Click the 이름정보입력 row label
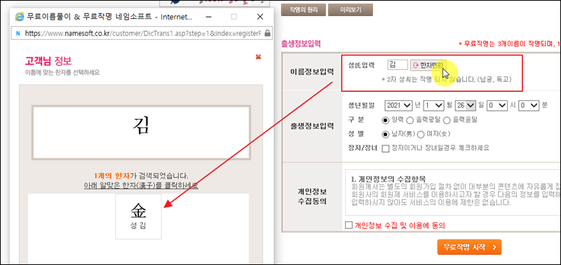Screen dimensions: 561x265 [311, 73]
